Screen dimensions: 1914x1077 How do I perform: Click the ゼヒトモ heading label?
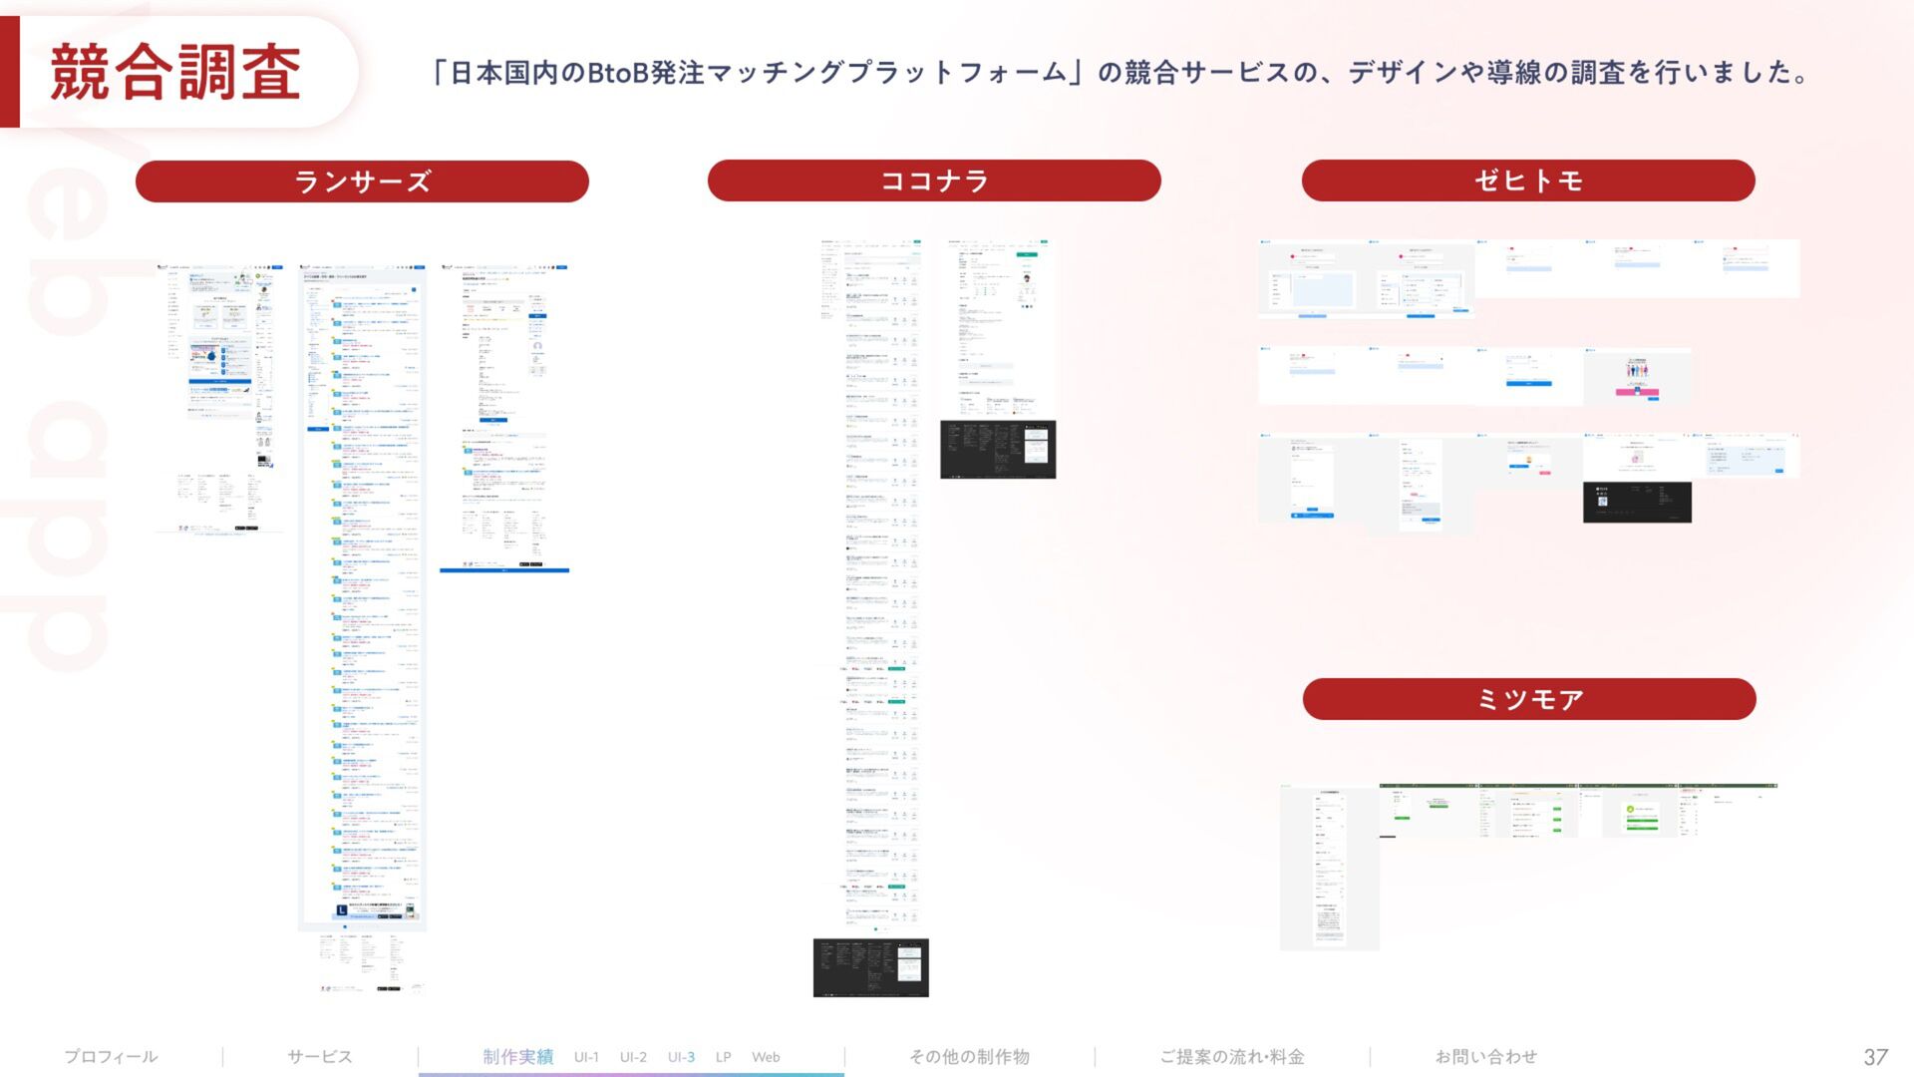tap(1528, 180)
